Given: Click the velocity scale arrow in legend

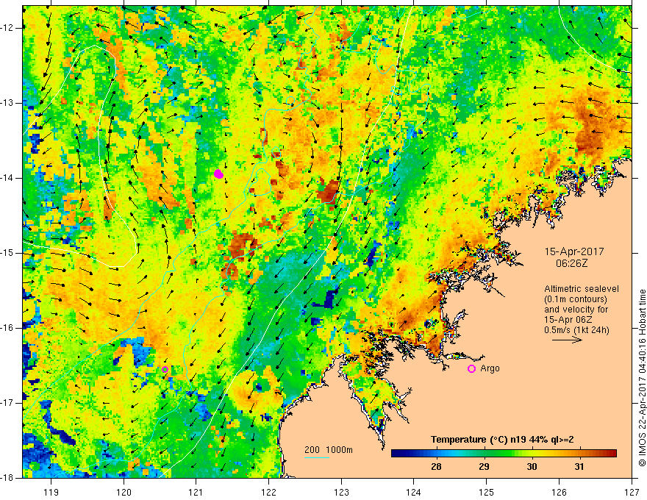Looking at the screenshot, I should [567, 340].
